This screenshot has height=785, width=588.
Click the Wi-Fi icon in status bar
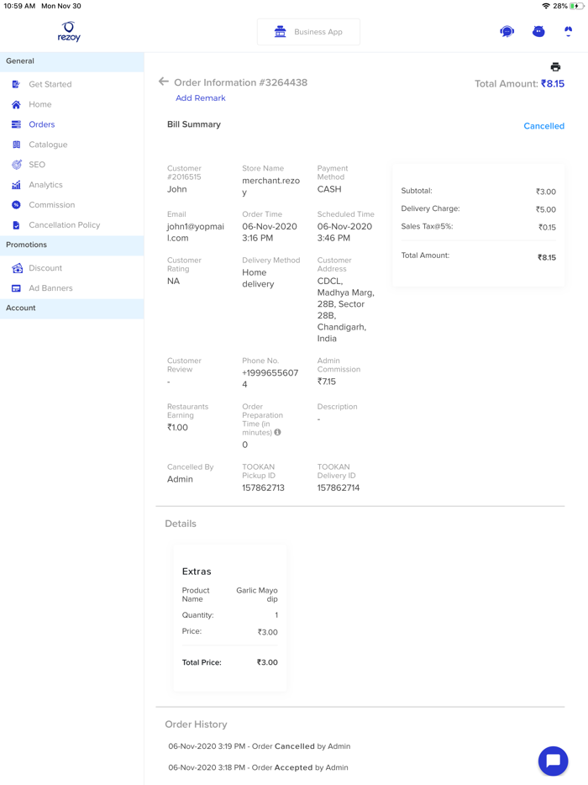546,6
